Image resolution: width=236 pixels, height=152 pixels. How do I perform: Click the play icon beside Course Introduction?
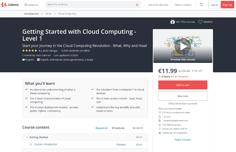[31, 144]
